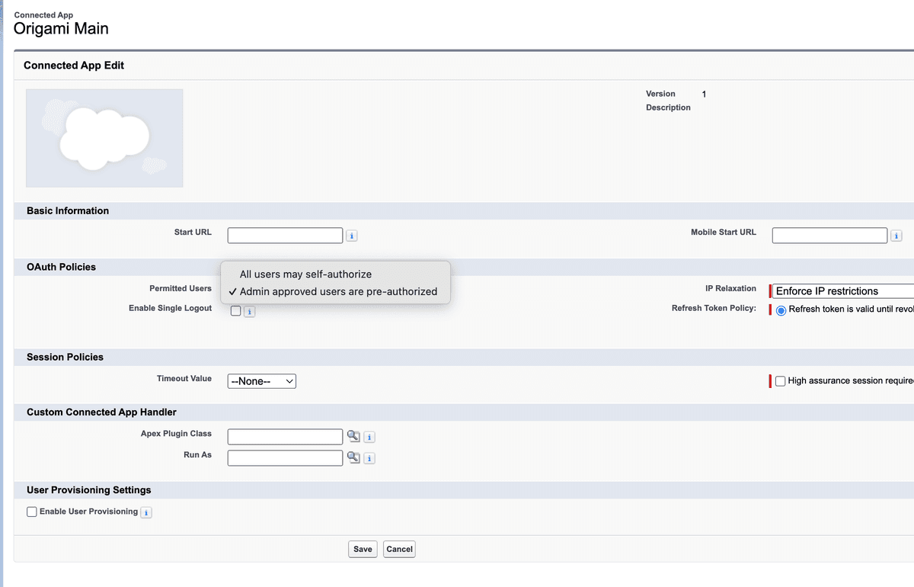Focus the Apex Plugin Class field
Image resolution: width=914 pixels, height=587 pixels.
pyautogui.click(x=285, y=437)
